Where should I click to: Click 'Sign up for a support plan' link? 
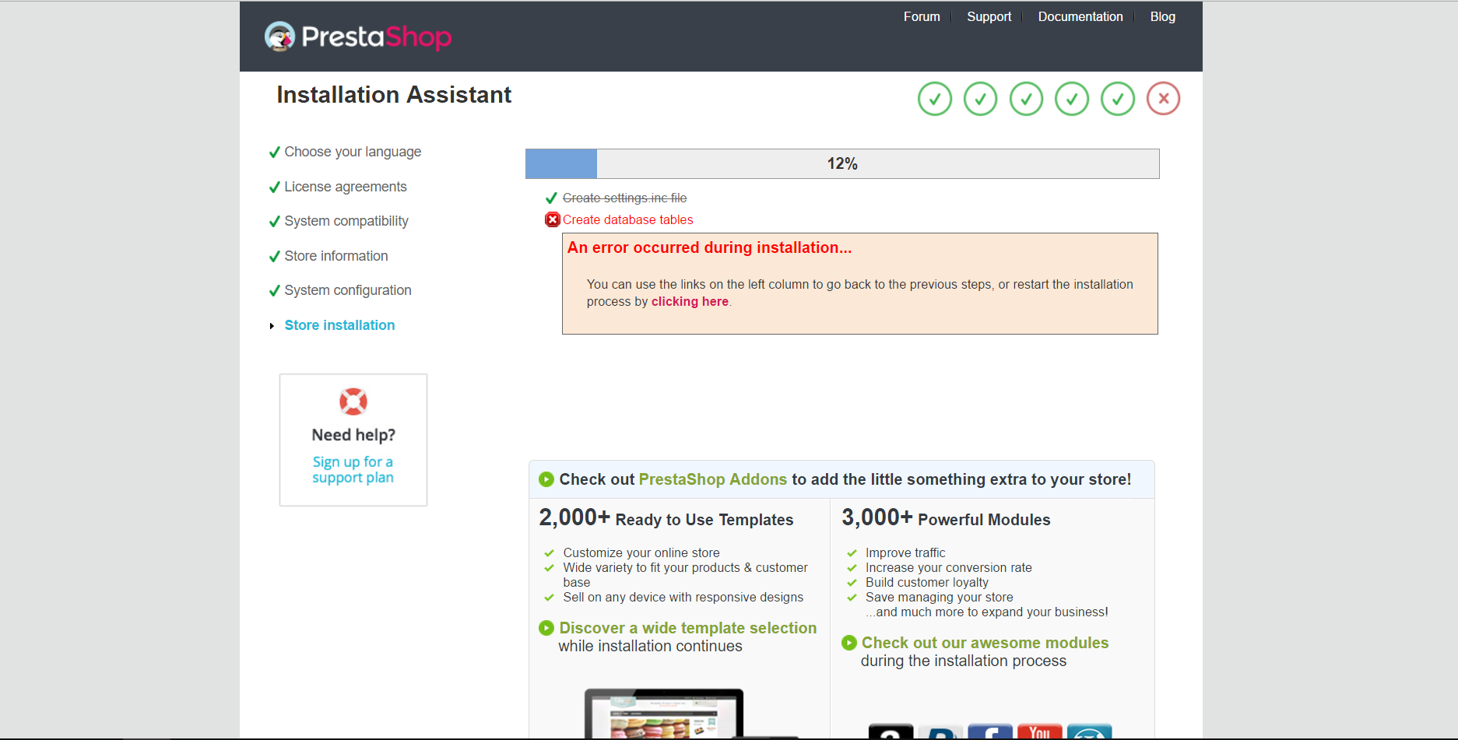pos(353,470)
